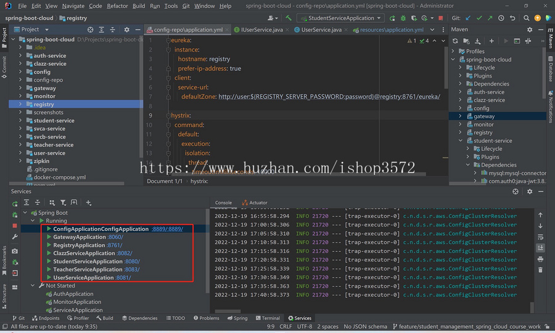Viewport: 555px width, 333px height.
Task: Collapse all nodes in Project pane
Action: pyautogui.click(x=112, y=30)
